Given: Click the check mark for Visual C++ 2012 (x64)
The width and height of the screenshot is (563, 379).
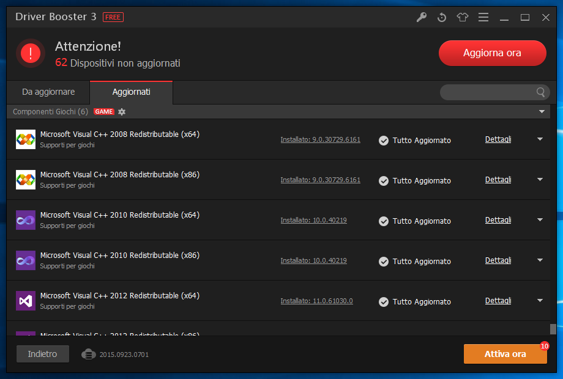Looking at the screenshot, I should coord(384,301).
